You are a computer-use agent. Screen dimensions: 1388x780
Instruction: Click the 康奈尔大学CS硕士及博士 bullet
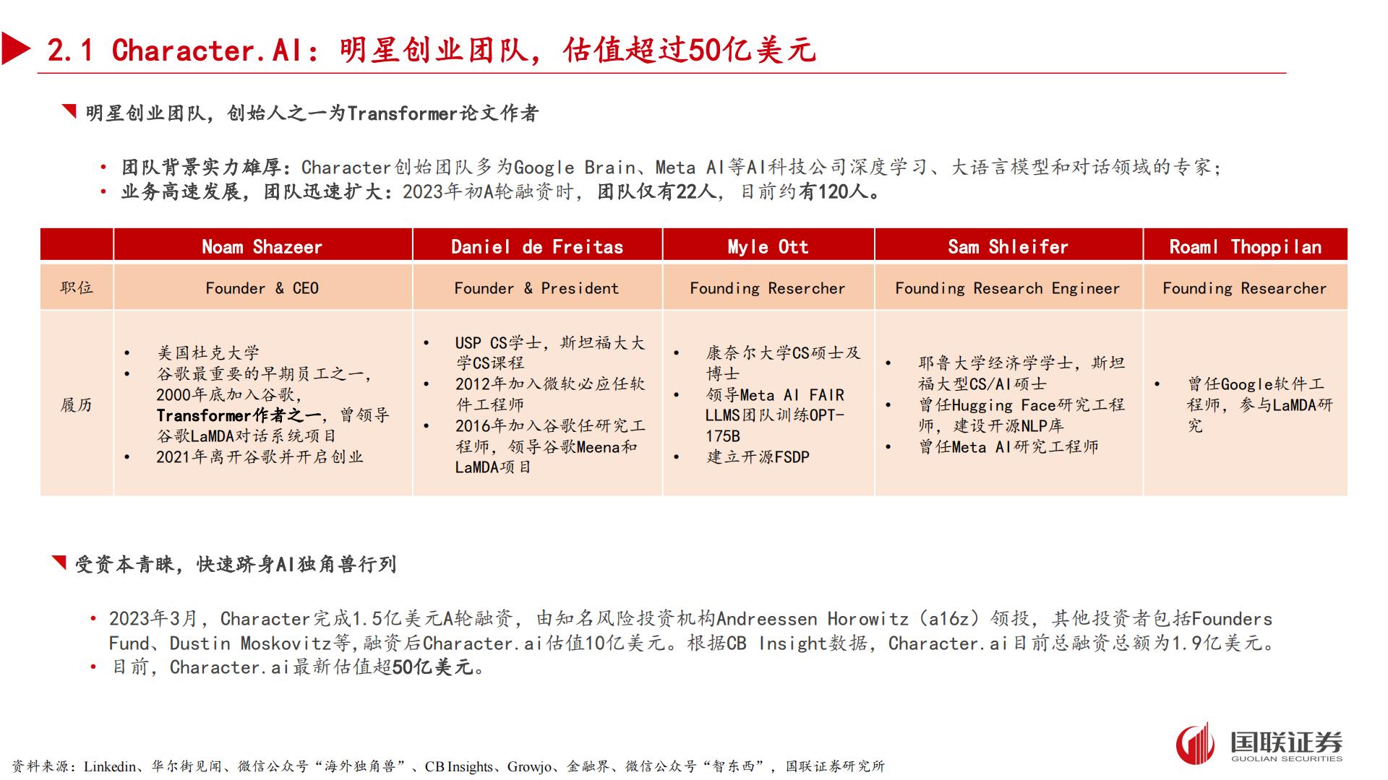click(x=784, y=363)
